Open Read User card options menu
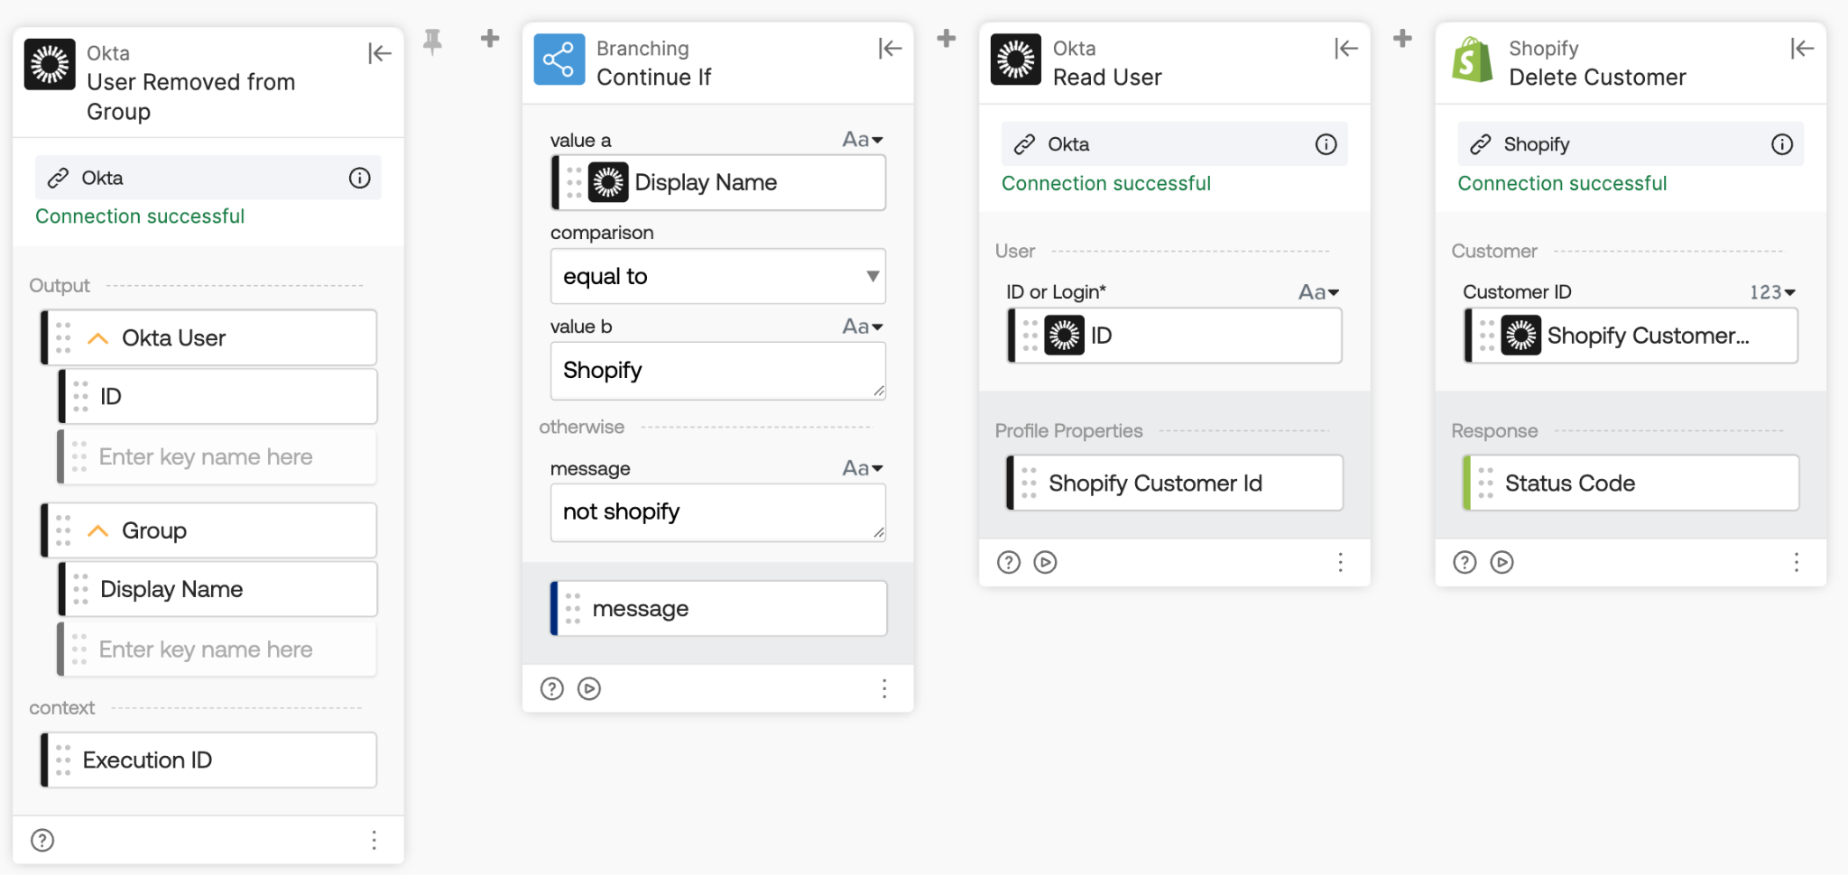The height and width of the screenshot is (875, 1848). coord(1340,562)
